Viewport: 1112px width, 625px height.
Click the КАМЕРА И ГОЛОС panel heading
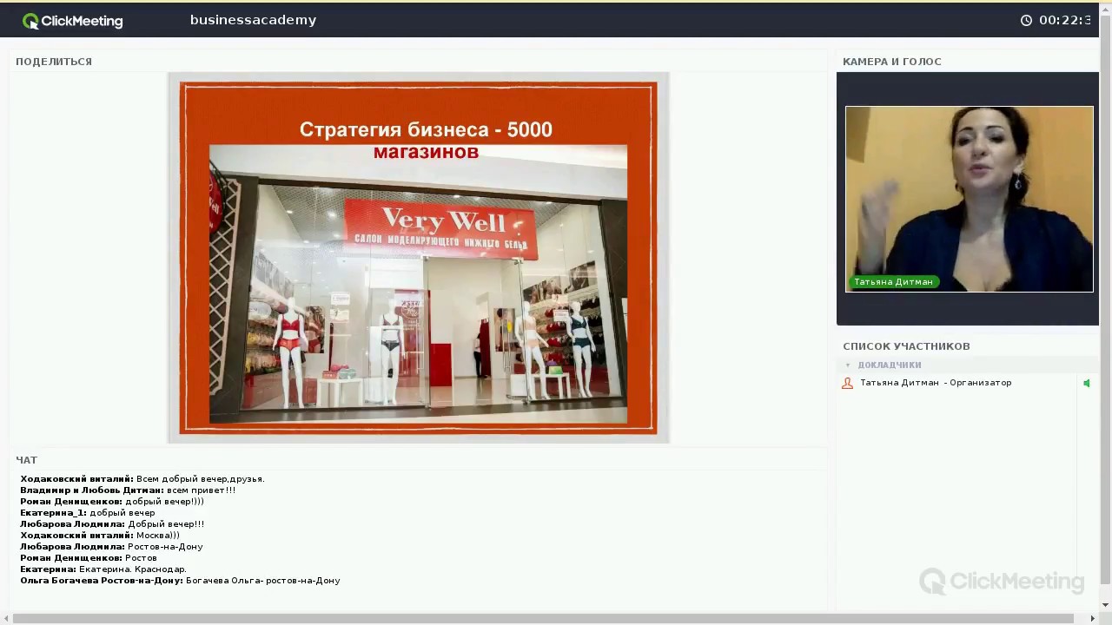tap(892, 62)
